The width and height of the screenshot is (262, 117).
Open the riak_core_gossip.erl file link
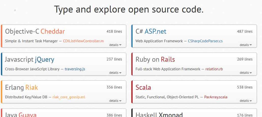(69, 97)
